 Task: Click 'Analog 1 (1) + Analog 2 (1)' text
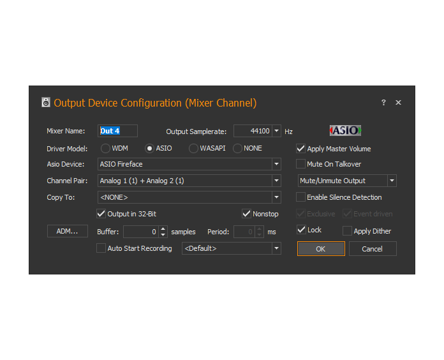(142, 181)
